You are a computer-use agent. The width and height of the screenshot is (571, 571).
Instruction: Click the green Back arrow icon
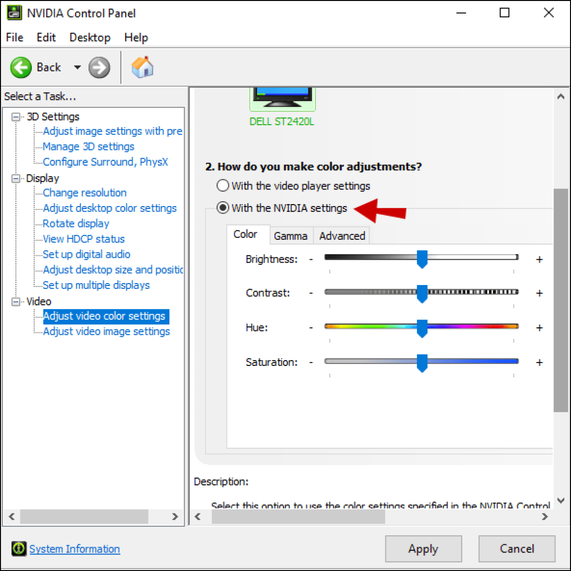[x=21, y=67]
